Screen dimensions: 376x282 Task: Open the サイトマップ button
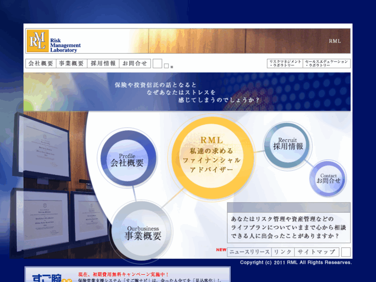(x=317, y=252)
